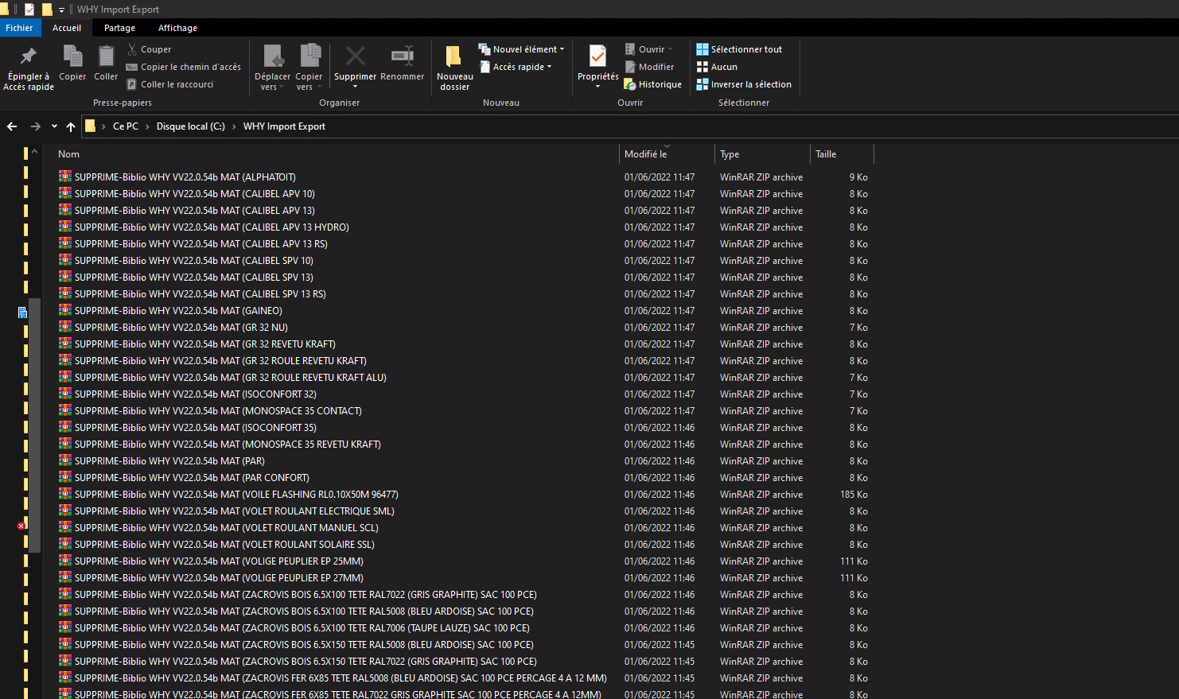Screen dimensions: 1179x699
Task: Open Propriétés of selection
Action: click(597, 67)
